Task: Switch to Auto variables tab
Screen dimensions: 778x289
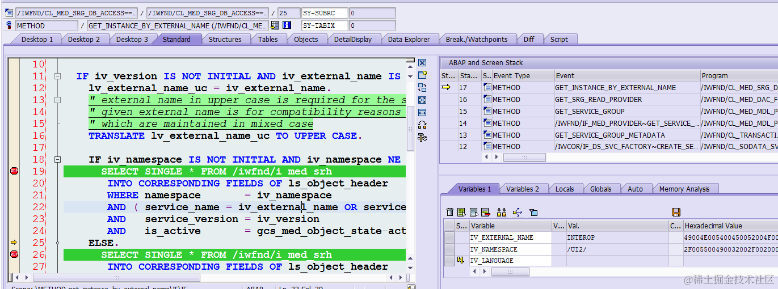Action: click(636, 189)
